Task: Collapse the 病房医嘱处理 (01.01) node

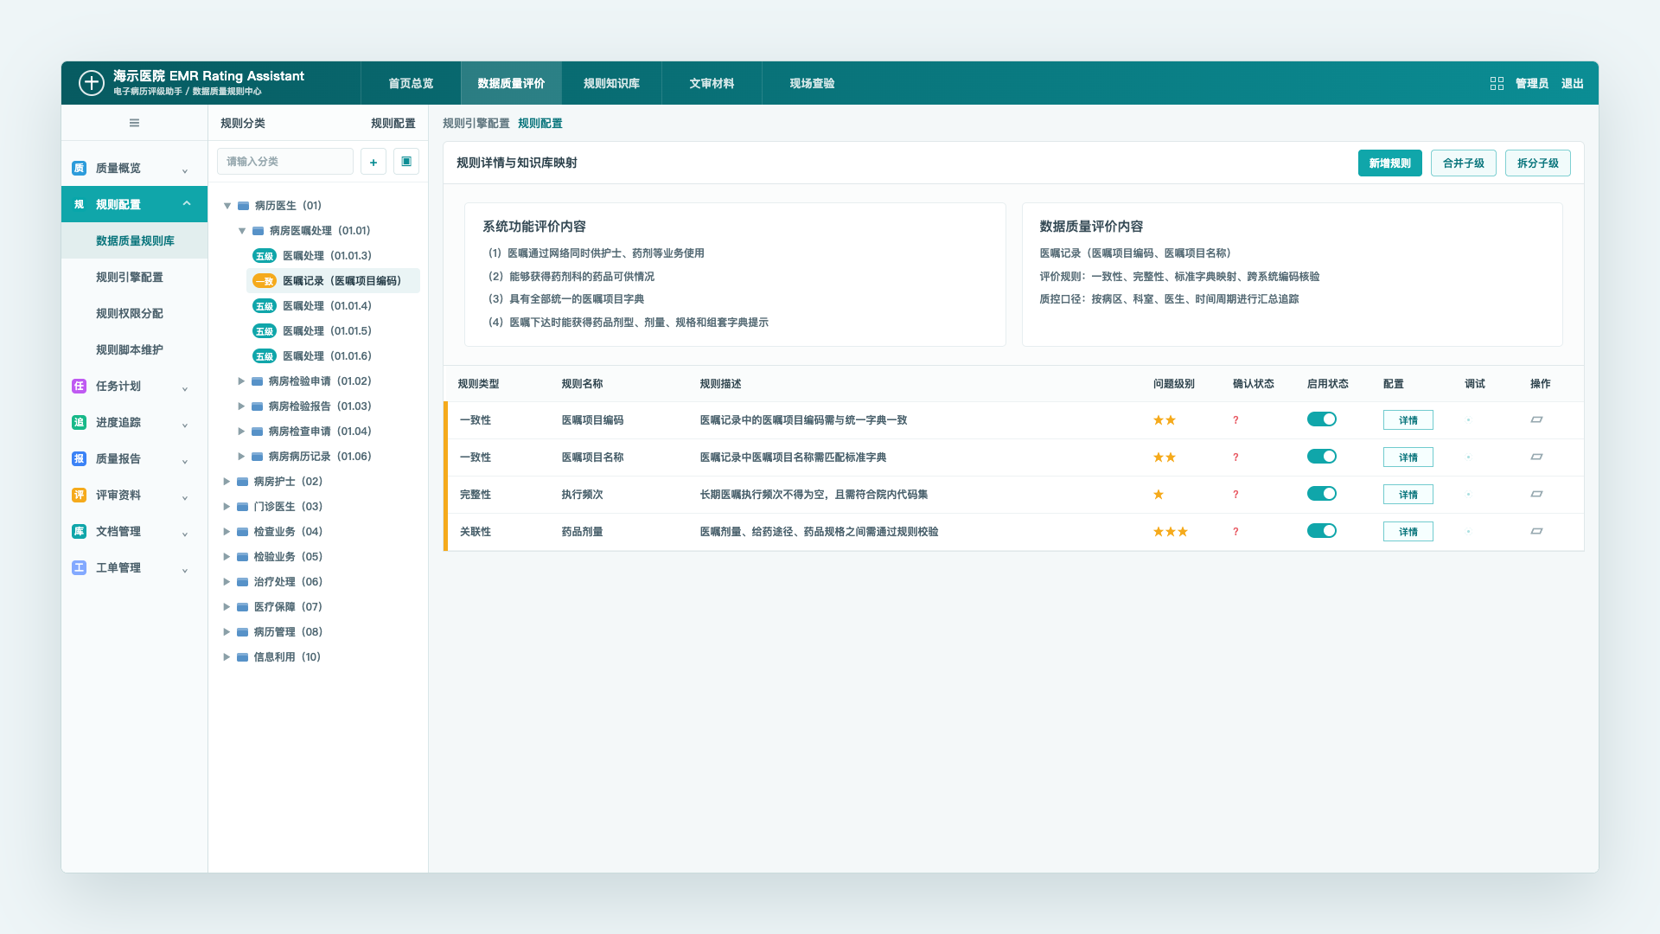Action: (x=242, y=231)
